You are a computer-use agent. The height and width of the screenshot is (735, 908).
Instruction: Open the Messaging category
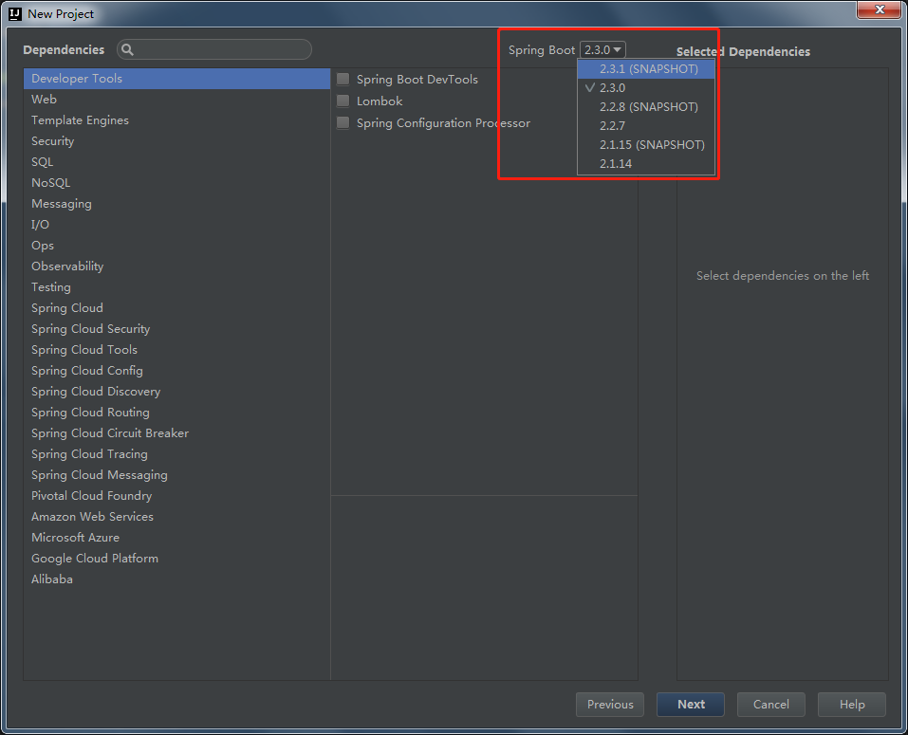tap(61, 203)
